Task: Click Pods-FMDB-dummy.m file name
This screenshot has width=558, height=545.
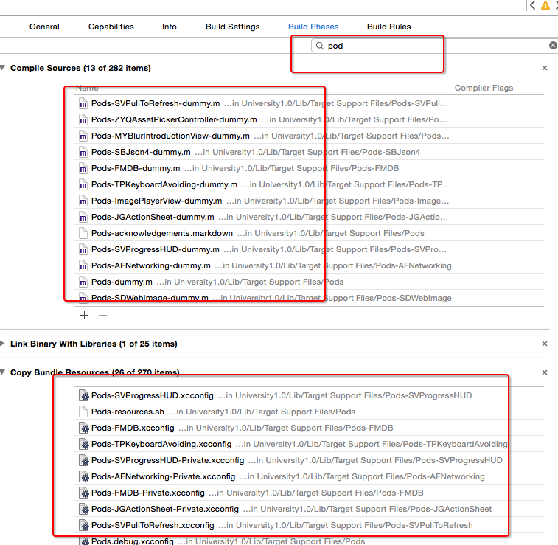Action: tap(136, 168)
